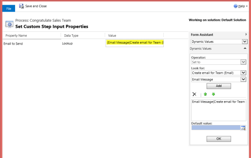Click the Save and Close label

click(36, 6)
